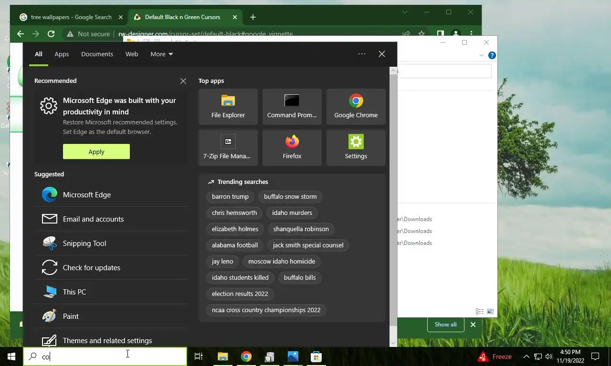Image resolution: width=611 pixels, height=366 pixels.
Task: Open Google Chrome tile in Top apps
Action: pos(356,107)
